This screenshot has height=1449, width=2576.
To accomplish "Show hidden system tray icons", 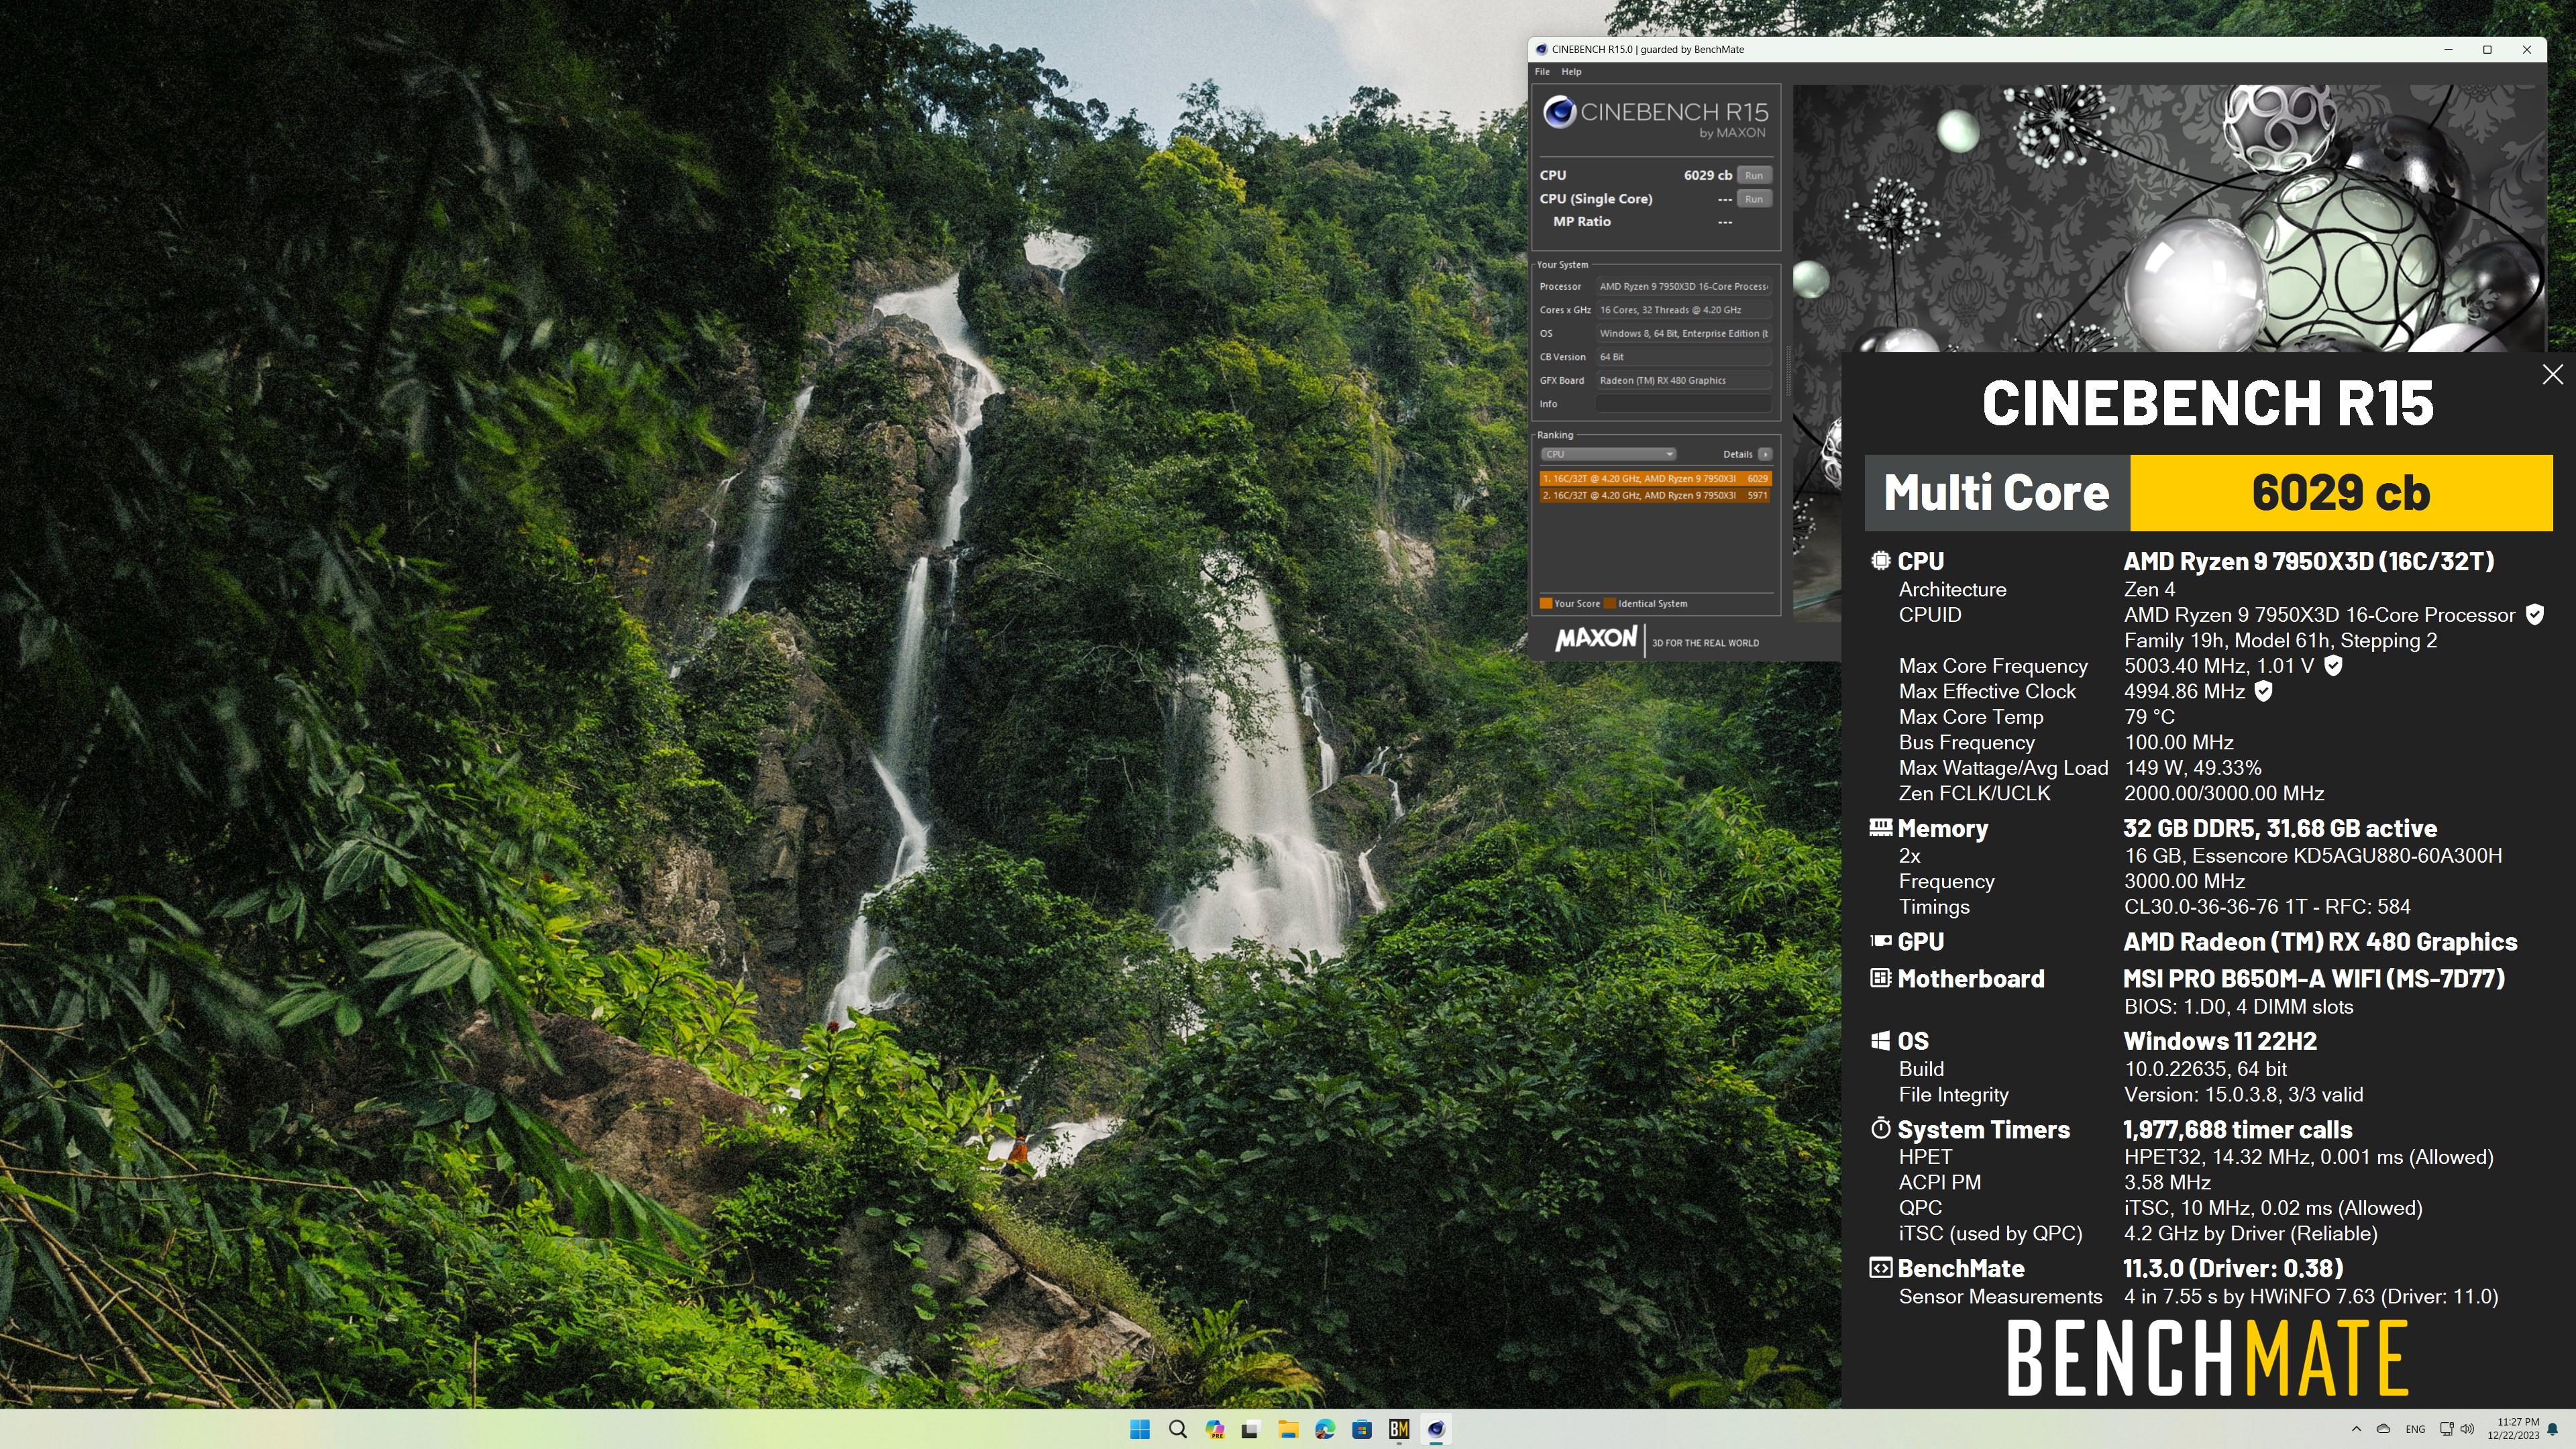I will [x=2356, y=1429].
